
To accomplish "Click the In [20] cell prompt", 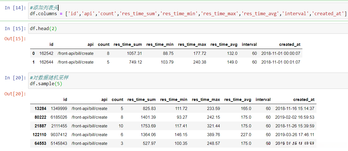I will coord(15,78).
